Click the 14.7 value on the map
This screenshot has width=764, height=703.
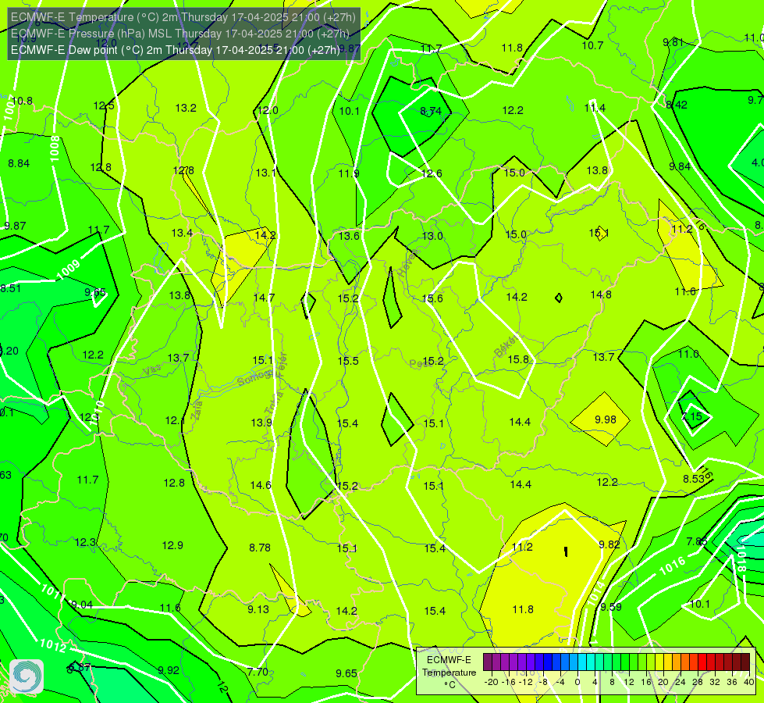pos(264,298)
